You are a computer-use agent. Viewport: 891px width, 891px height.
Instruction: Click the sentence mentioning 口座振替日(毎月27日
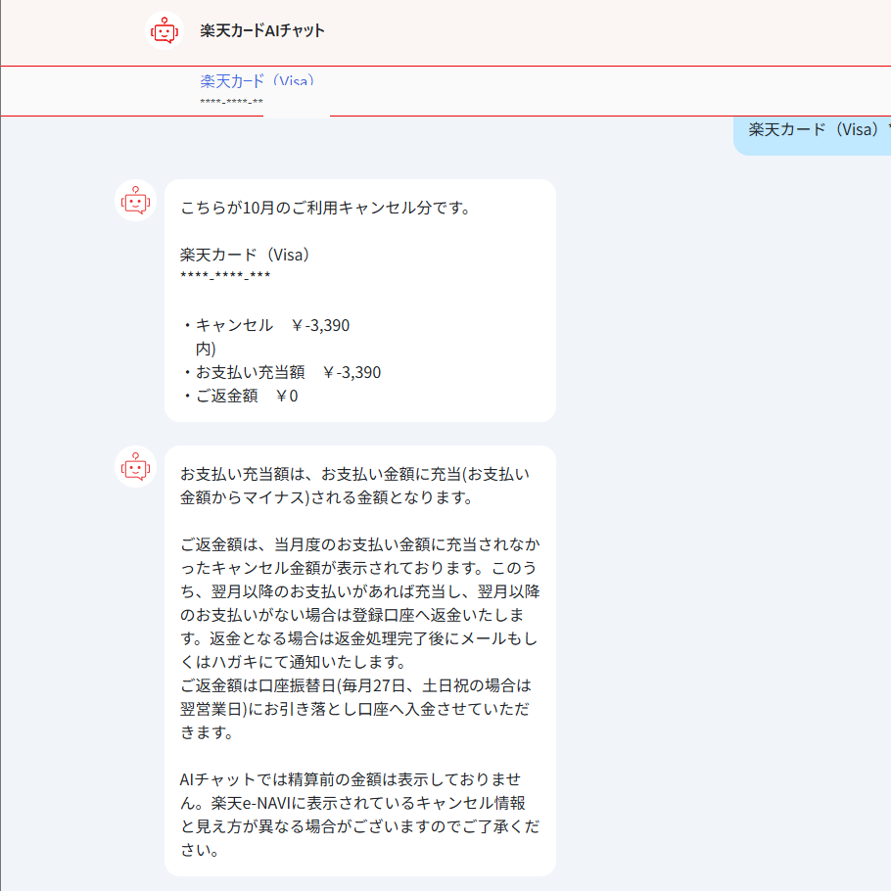coord(358,685)
